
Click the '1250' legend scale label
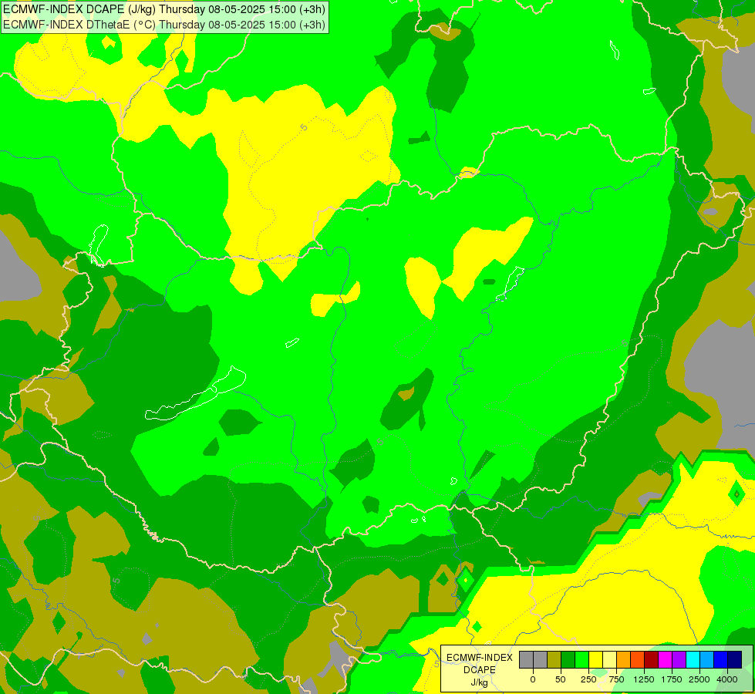click(644, 679)
